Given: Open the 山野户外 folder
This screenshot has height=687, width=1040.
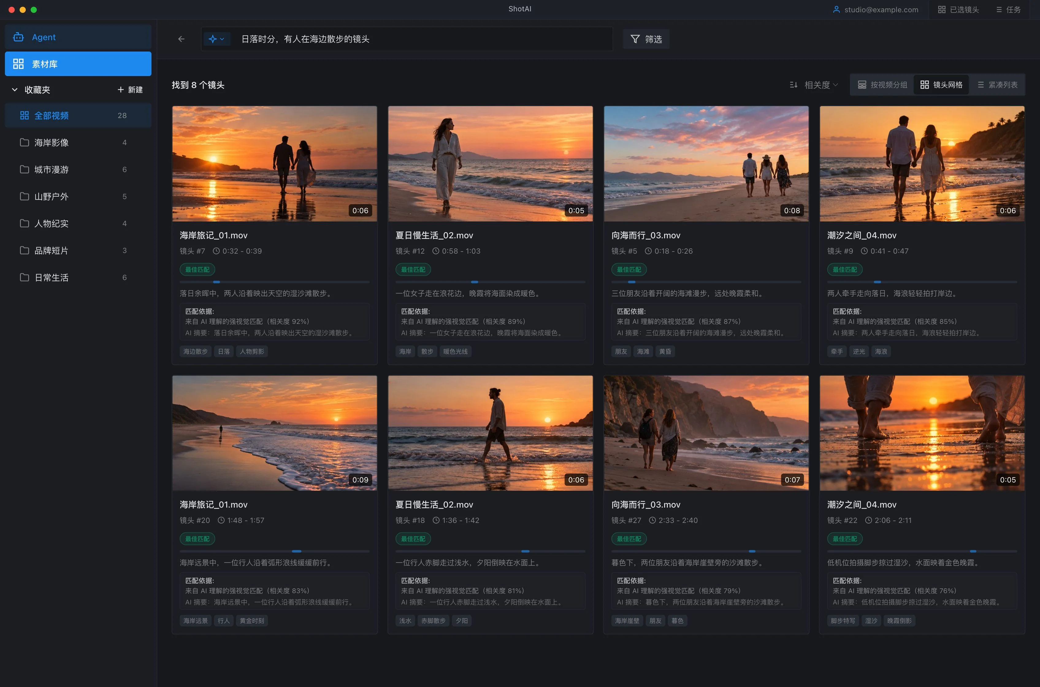Looking at the screenshot, I should pyautogui.click(x=78, y=196).
